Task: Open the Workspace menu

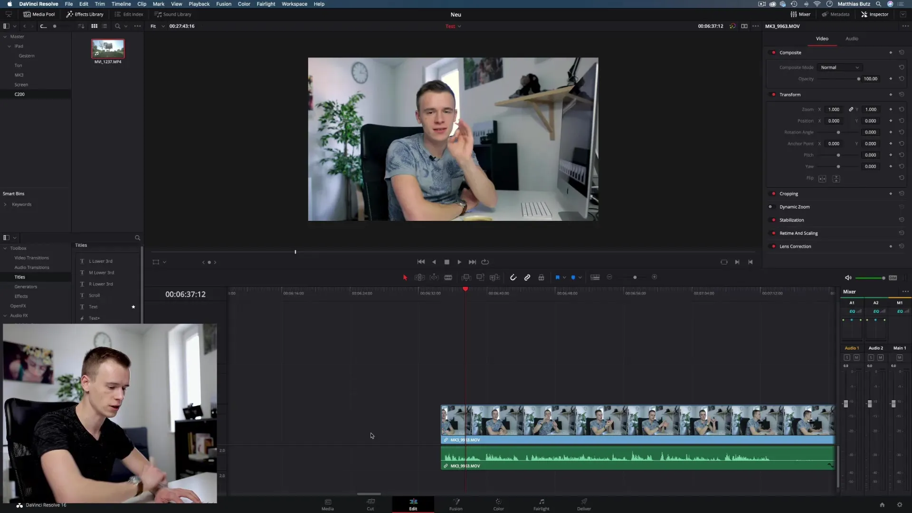Action: coord(294,4)
